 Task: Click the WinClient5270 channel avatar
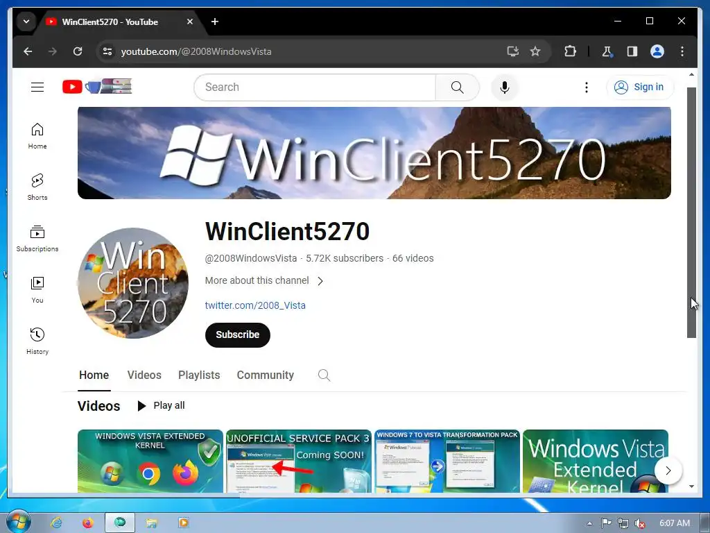133,283
